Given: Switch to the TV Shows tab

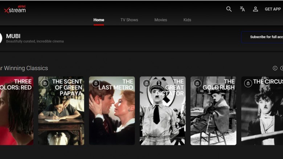Looking at the screenshot, I should [129, 20].
